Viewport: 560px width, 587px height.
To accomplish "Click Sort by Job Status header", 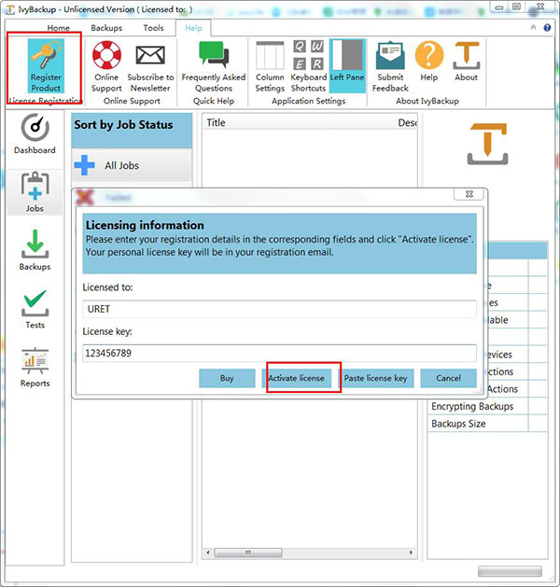I will (x=132, y=130).
